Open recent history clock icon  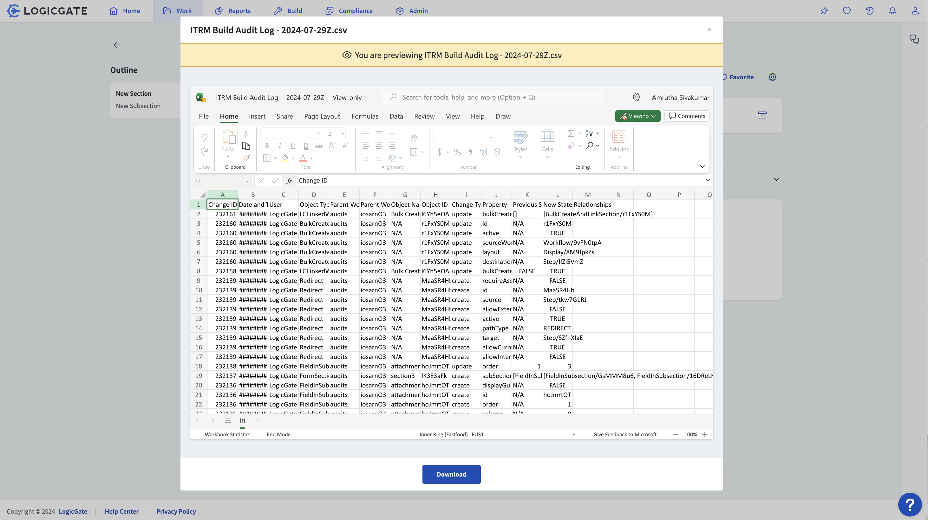(869, 11)
